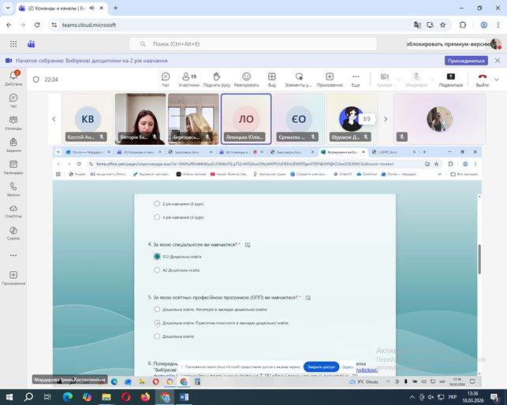507x405 pixels.
Task: Raise hand in the meeting
Action: click(216, 79)
